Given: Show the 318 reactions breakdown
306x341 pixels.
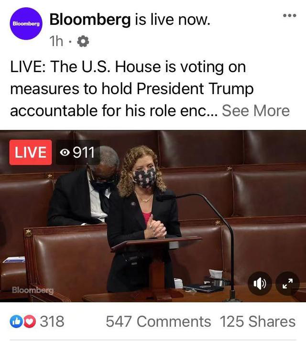Looking at the screenshot, I should point(52,321).
